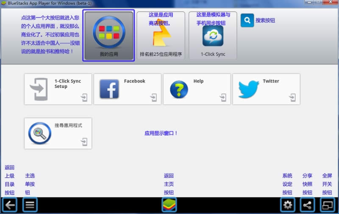This screenshot has height=214, width=339.
Task: Open system settings gear in bottom bar
Action: pos(288,205)
